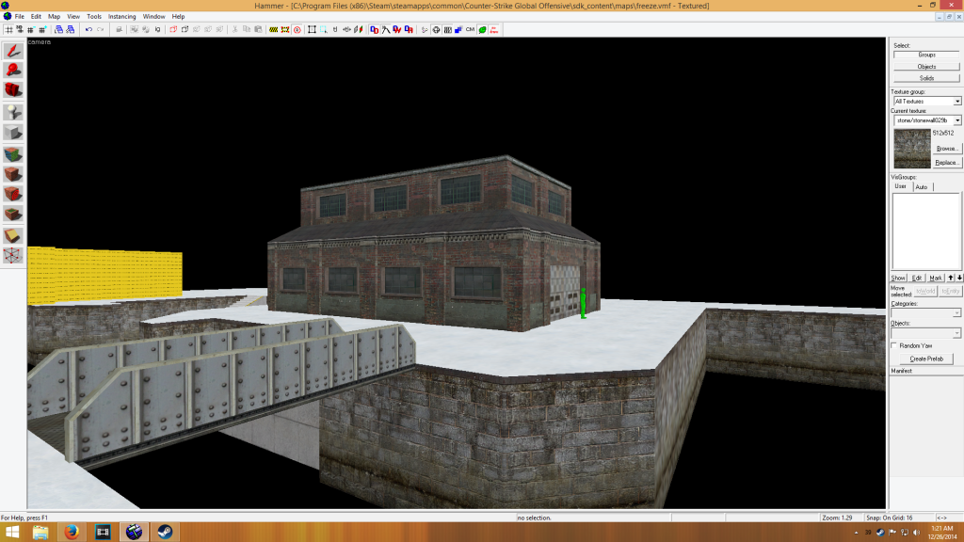Select the Camera tool
964x542 pixels.
[x=13, y=89]
